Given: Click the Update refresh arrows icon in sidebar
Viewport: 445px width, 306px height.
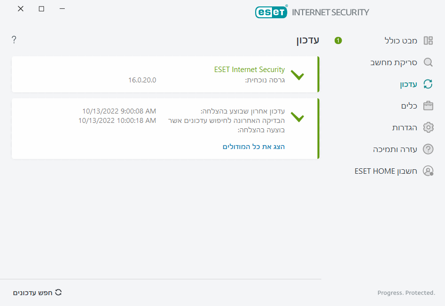Looking at the screenshot, I should [x=428, y=84].
